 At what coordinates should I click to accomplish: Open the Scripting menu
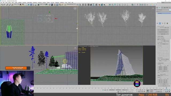click(x=44, y=2)
